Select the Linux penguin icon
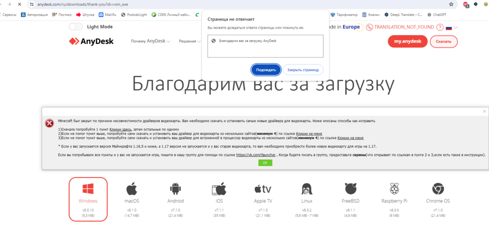The height and width of the screenshot is (238, 489). [x=307, y=189]
